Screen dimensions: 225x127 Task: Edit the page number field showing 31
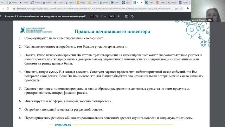point(92,16)
